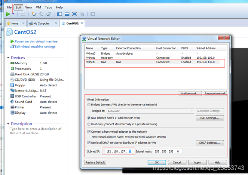Click the description text entry area

[36, 131]
